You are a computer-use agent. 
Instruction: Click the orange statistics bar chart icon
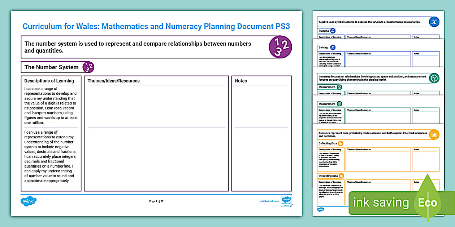point(434,134)
